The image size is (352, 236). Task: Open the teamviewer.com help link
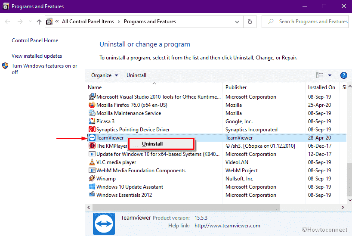(x=227, y=226)
